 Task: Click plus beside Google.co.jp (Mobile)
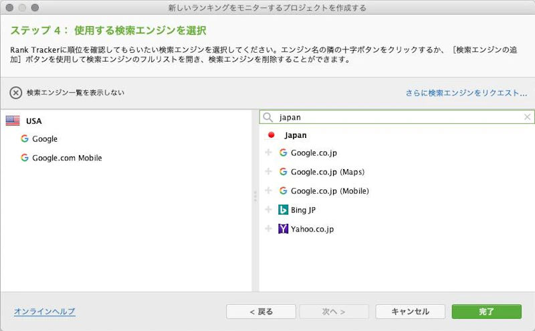coord(269,191)
